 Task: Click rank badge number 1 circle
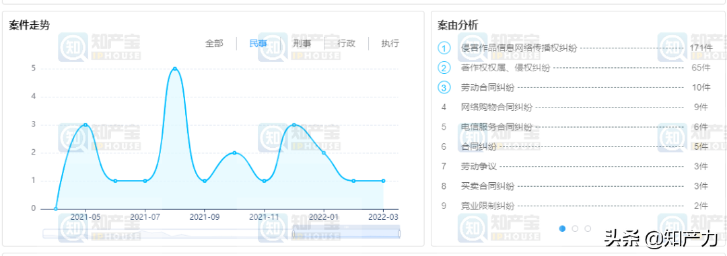[444, 48]
